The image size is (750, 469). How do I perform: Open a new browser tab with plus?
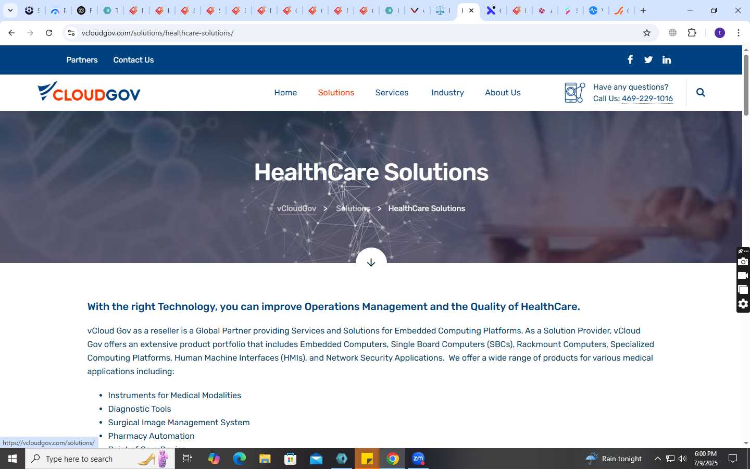click(643, 10)
